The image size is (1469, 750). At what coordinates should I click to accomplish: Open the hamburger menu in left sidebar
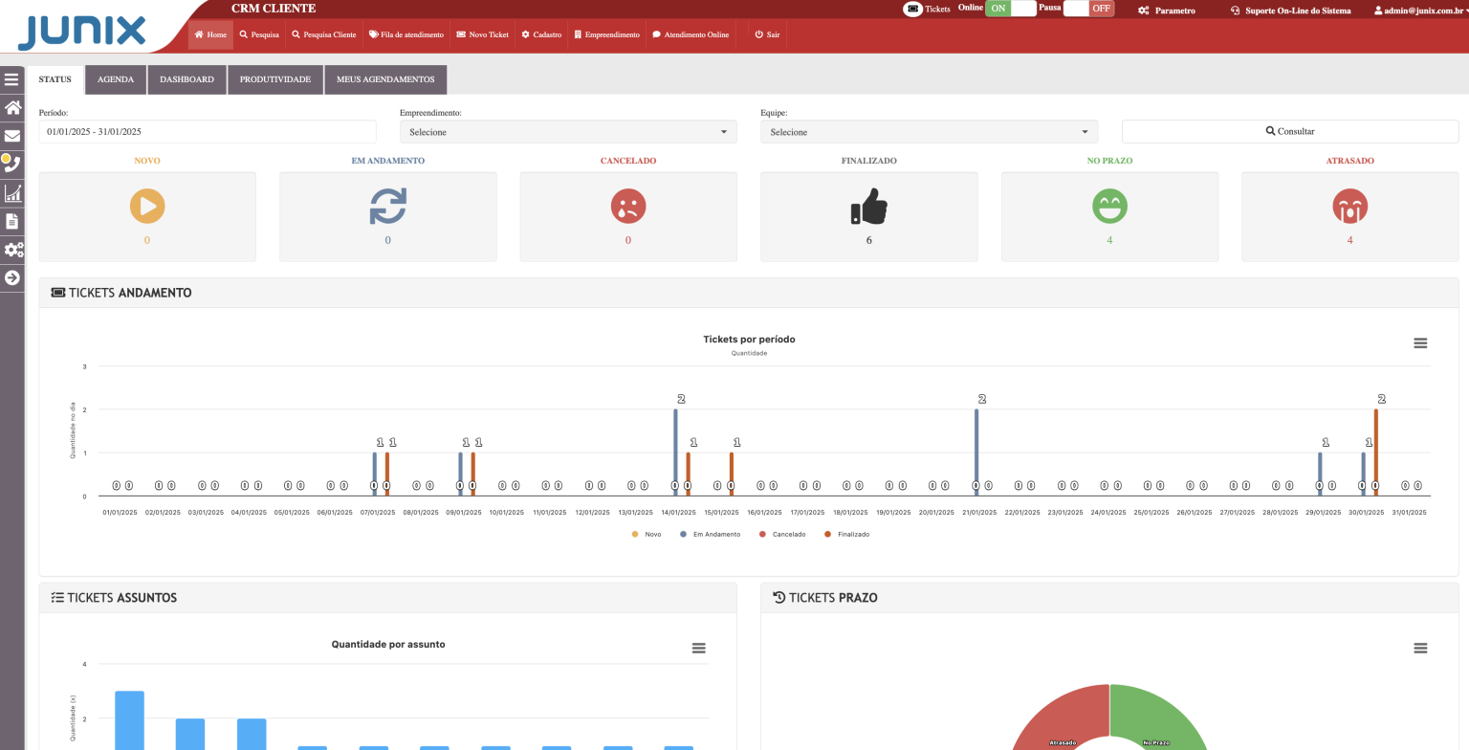[12, 79]
